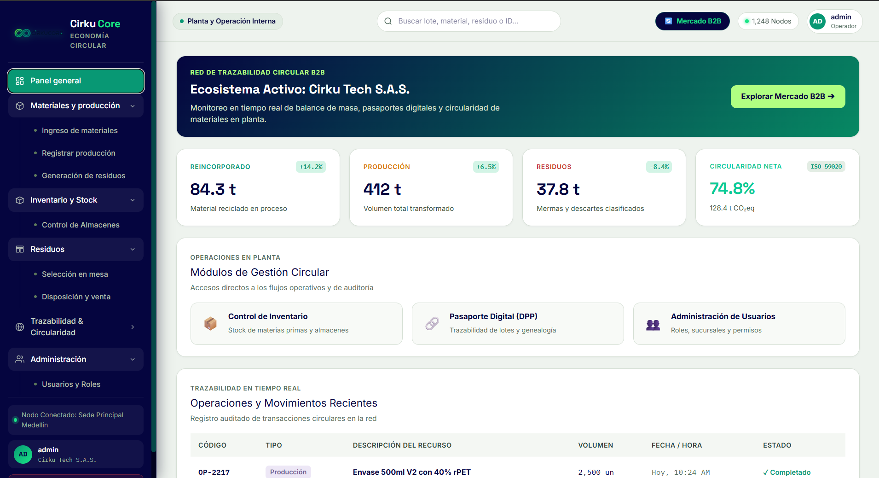Screen dimensions: 879x478
Task: Click the +6.5% badge
Action: [486, 167]
